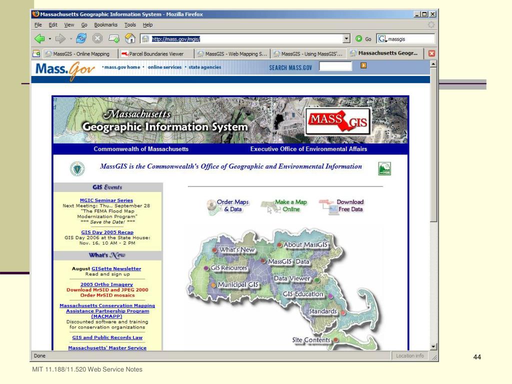Switch to MassGIS - Using MassGIS' tab
The height and width of the screenshot is (384, 512).
(308, 54)
